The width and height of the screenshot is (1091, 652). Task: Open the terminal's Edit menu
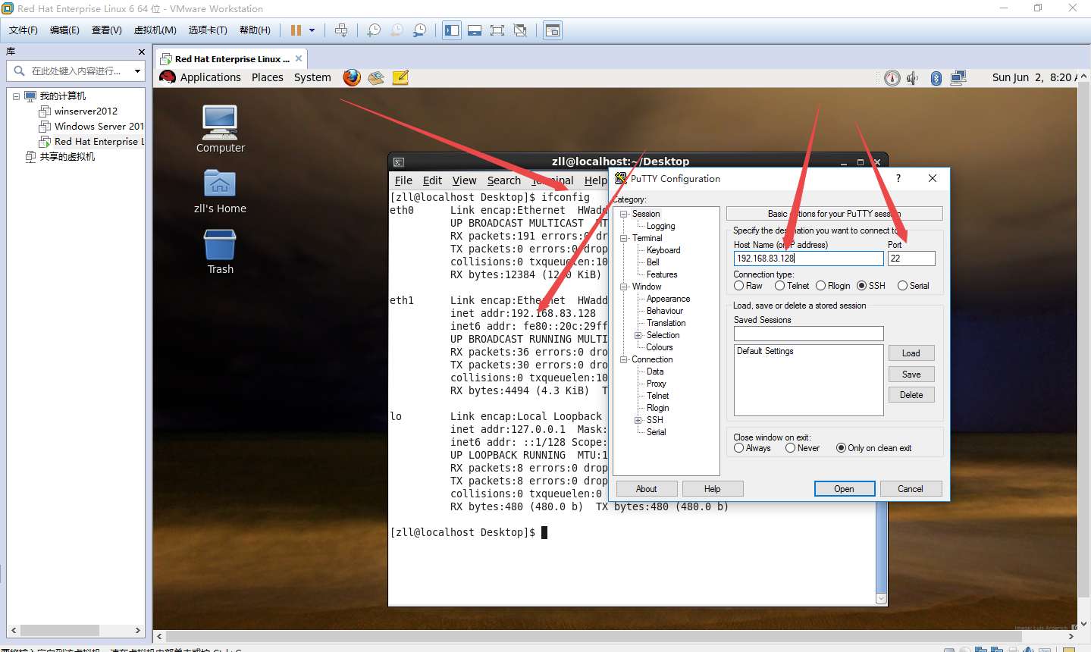[432, 180]
